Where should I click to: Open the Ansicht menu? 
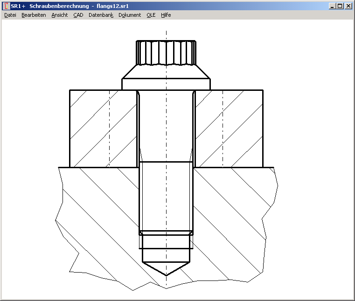pos(59,15)
